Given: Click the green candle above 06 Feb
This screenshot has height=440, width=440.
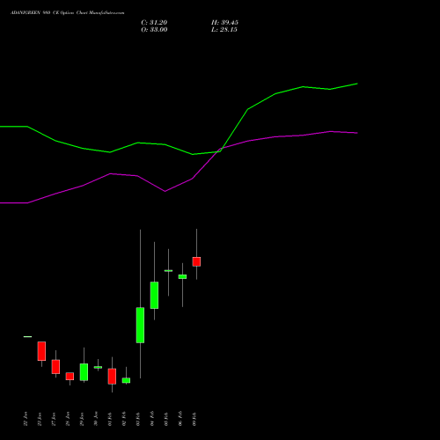Looking at the screenshot, I should tap(182, 276).
